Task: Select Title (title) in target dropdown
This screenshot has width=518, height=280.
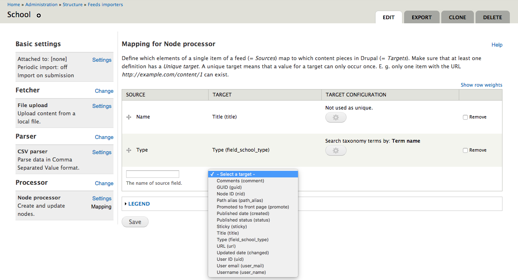Action: (253, 233)
